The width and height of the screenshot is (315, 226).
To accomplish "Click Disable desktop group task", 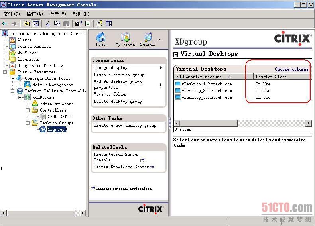I will click(x=119, y=75).
